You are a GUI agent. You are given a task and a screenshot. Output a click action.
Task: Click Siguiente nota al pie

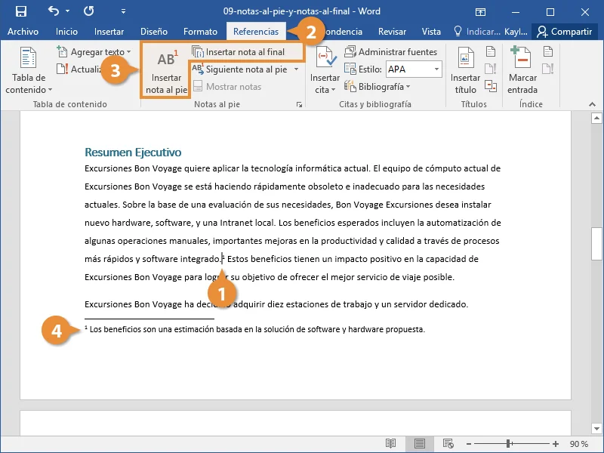(x=240, y=69)
